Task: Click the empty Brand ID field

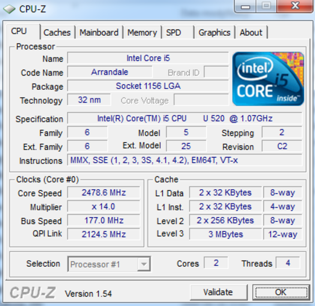Action: point(216,72)
